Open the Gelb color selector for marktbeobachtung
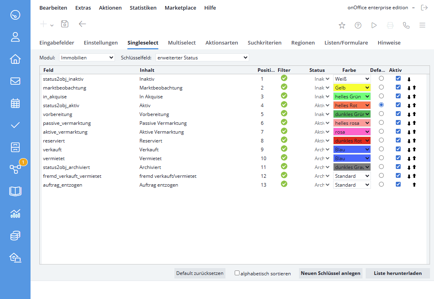The height and width of the screenshot is (299, 434). 352,87
